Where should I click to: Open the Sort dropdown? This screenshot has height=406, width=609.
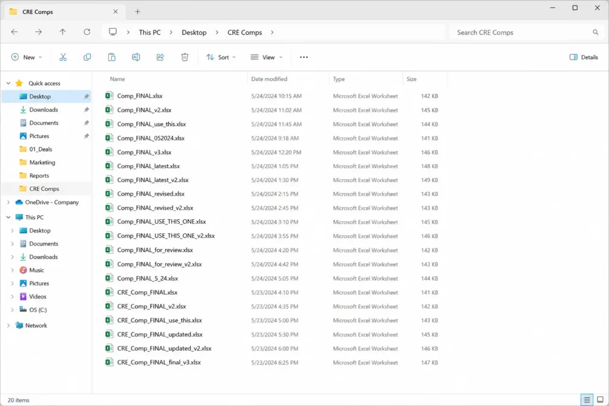[x=221, y=57]
